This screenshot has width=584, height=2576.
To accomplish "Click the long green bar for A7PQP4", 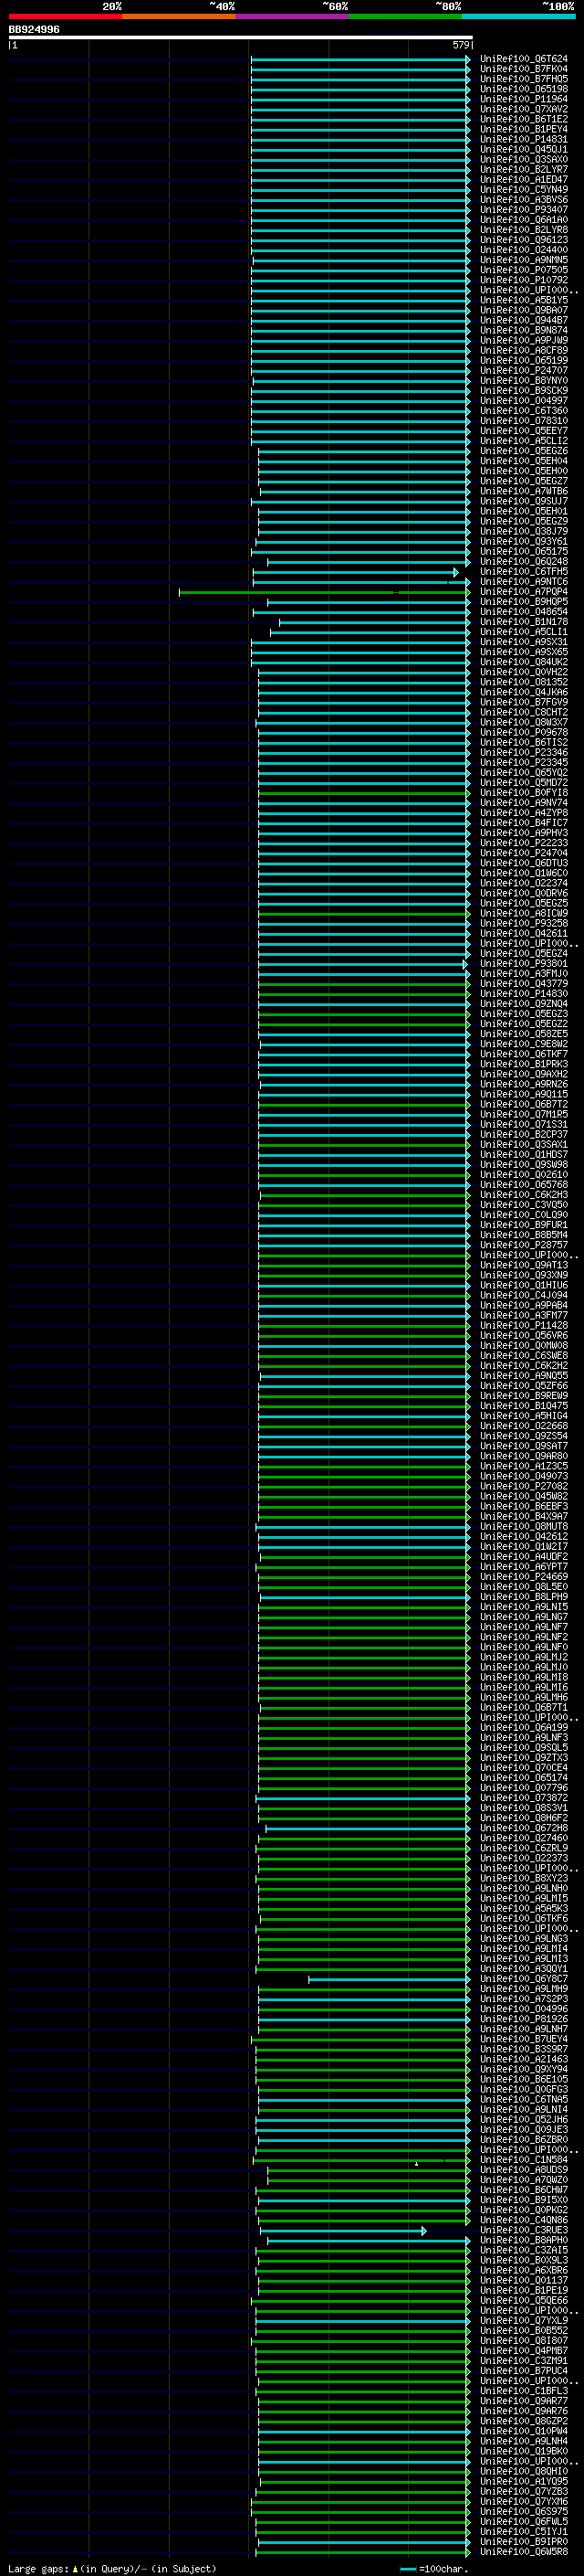I will click(323, 592).
